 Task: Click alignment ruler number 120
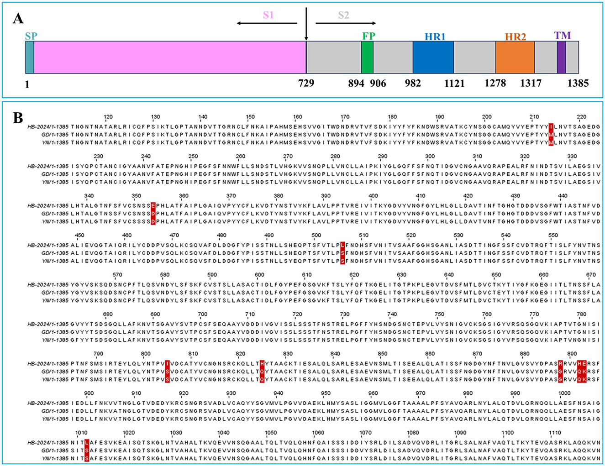click(108, 117)
